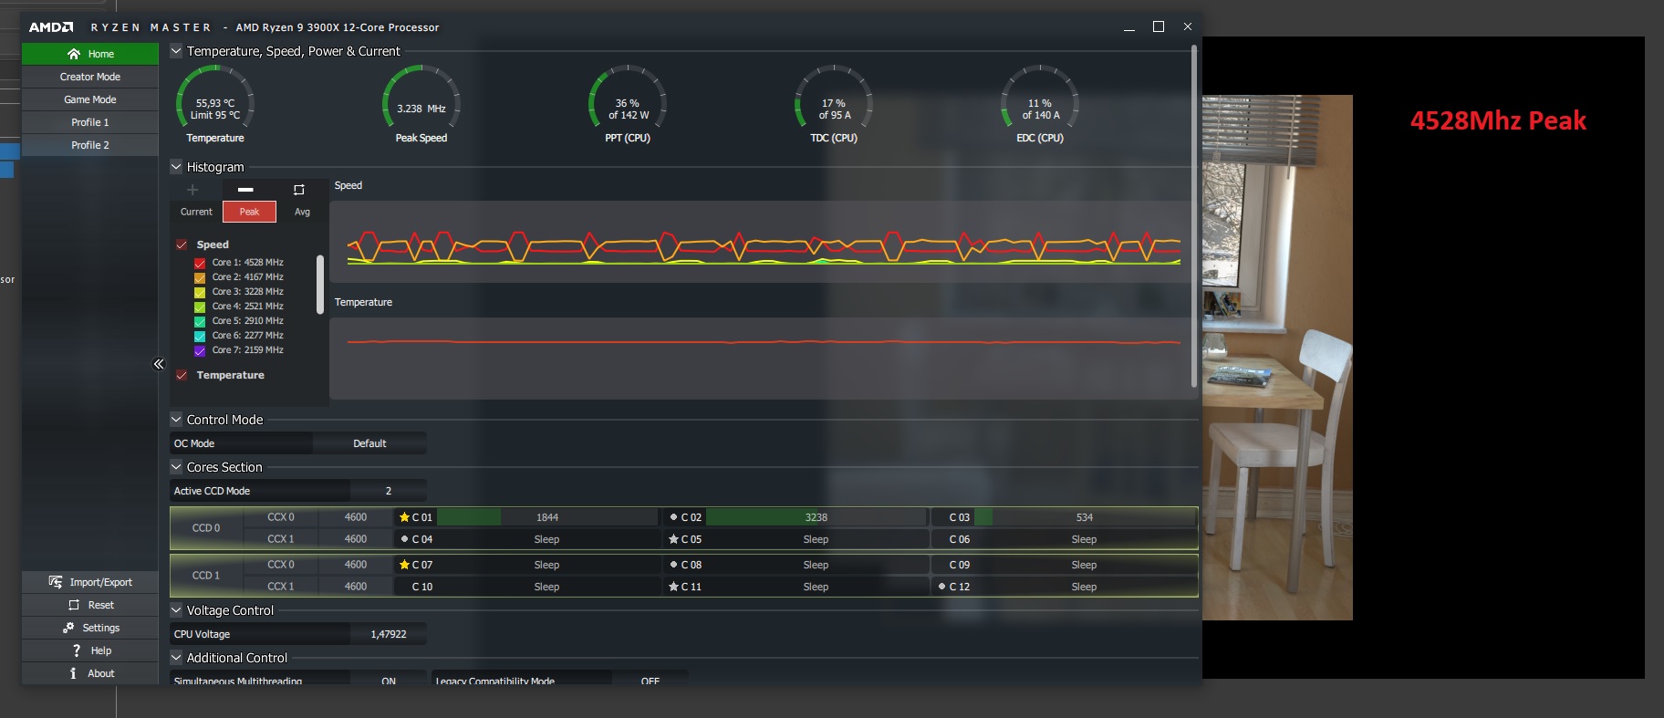The width and height of the screenshot is (1664, 718).
Task: Switch to Game Mode
Action: pos(90,99)
